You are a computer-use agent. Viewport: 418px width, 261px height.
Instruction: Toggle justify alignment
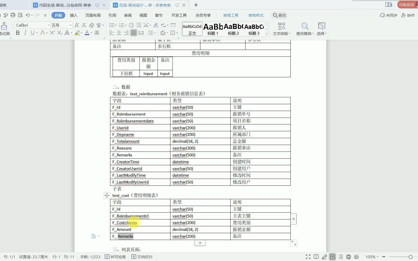[134, 33]
